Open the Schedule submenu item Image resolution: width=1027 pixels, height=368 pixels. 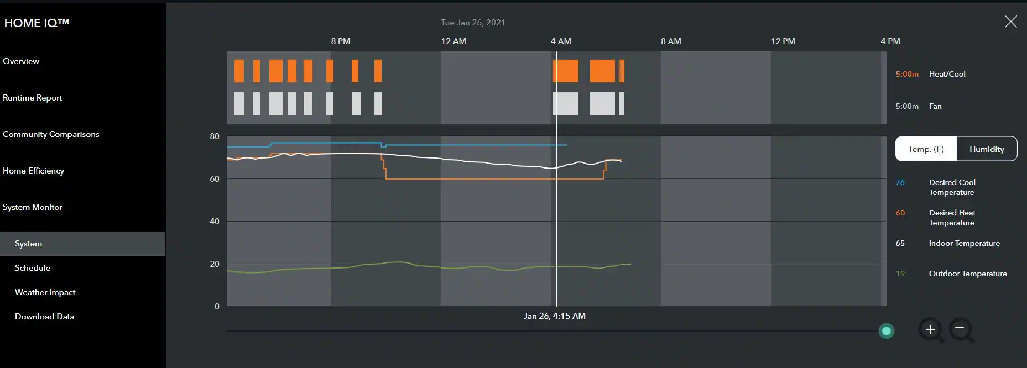pyautogui.click(x=33, y=268)
